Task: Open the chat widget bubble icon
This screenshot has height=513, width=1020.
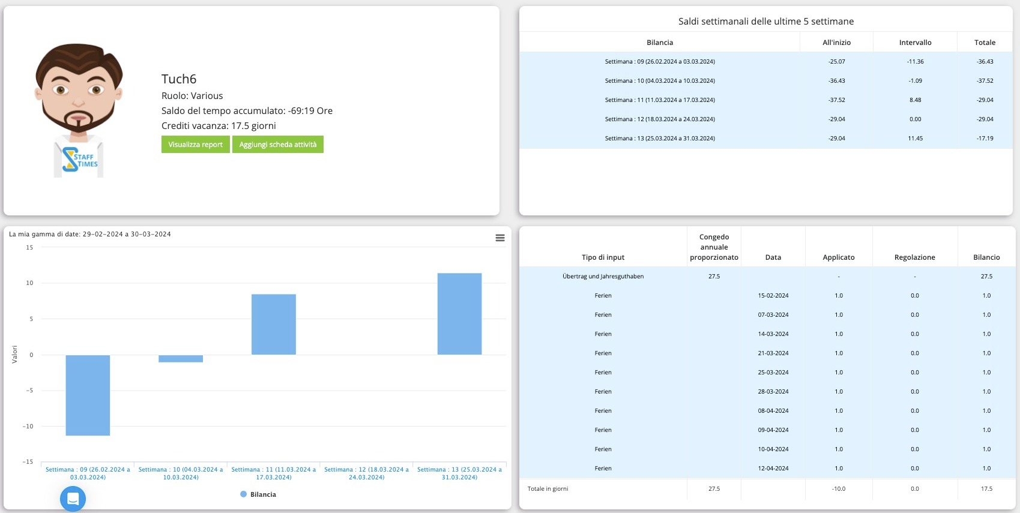Action: pyautogui.click(x=73, y=499)
